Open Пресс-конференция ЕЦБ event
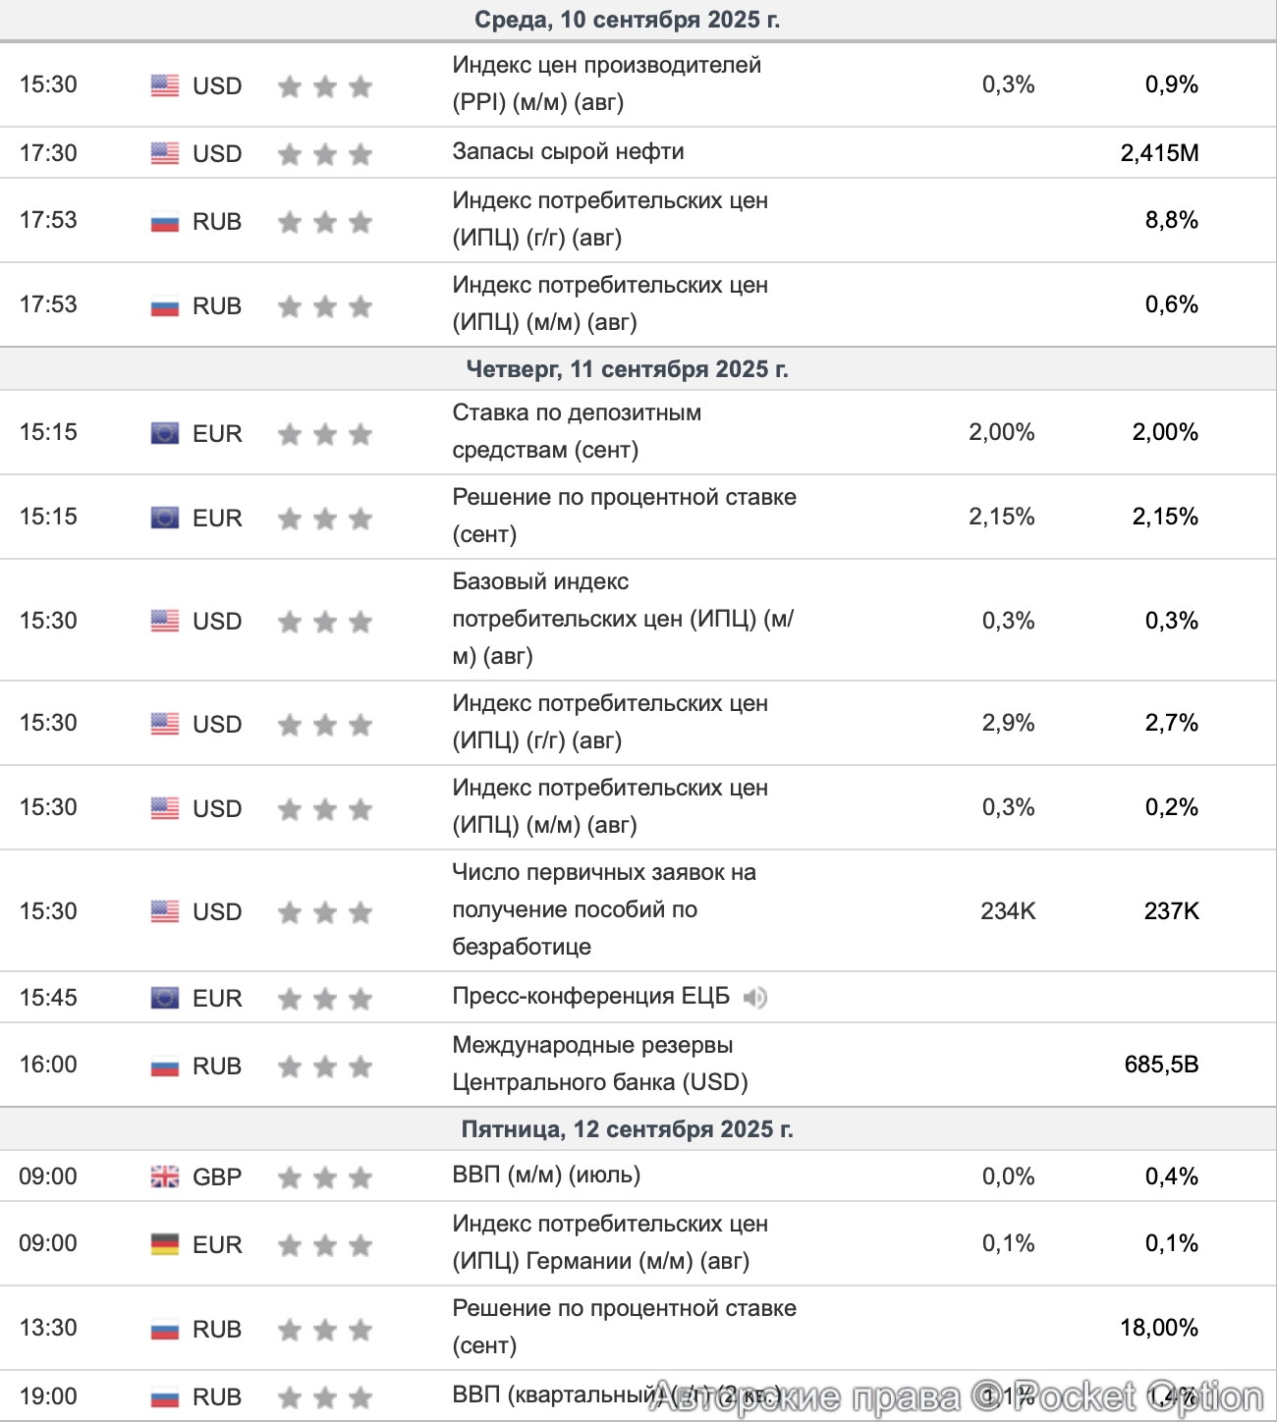Image resolution: width=1277 pixels, height=1422 pixels. (590, 997)
